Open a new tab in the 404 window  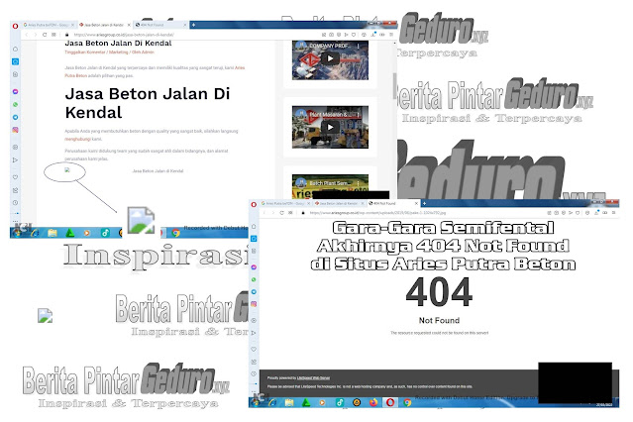coord(425,203)
